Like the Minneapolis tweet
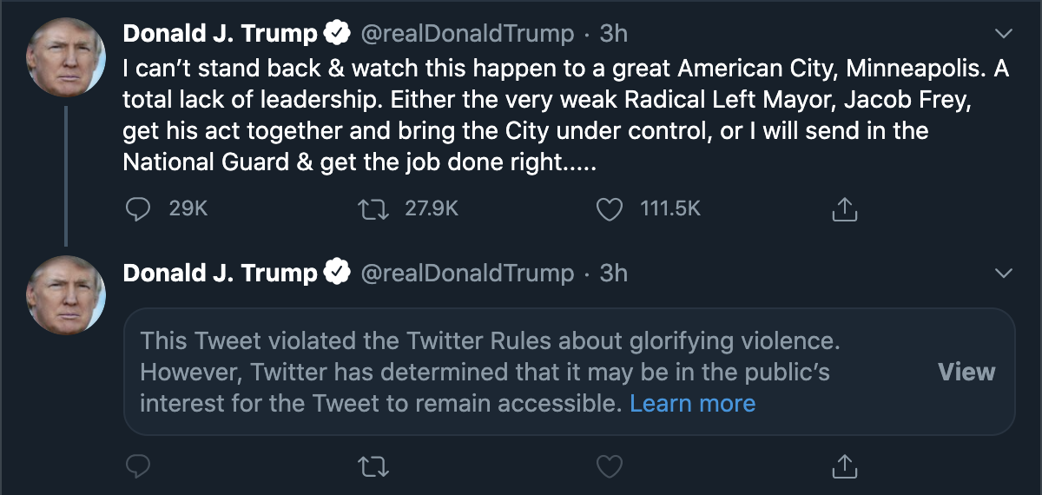This screenshot has height=495, width=1042. point(610,208)
